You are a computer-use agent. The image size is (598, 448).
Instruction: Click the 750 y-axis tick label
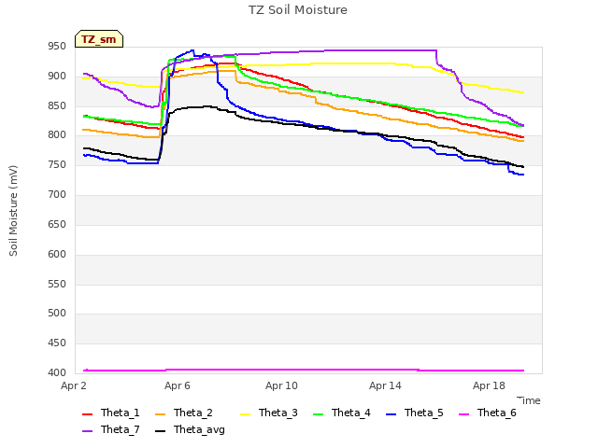tap(57, 164)
